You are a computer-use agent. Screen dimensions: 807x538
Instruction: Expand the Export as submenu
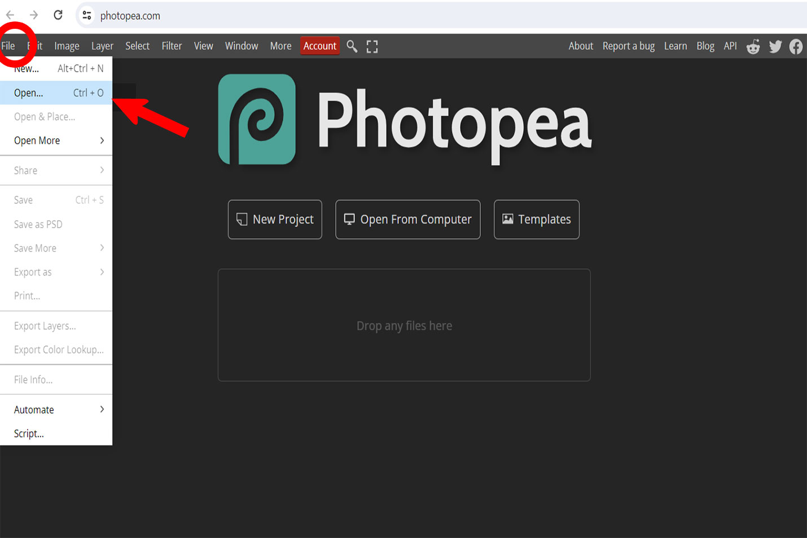click(x=56, y=272)
